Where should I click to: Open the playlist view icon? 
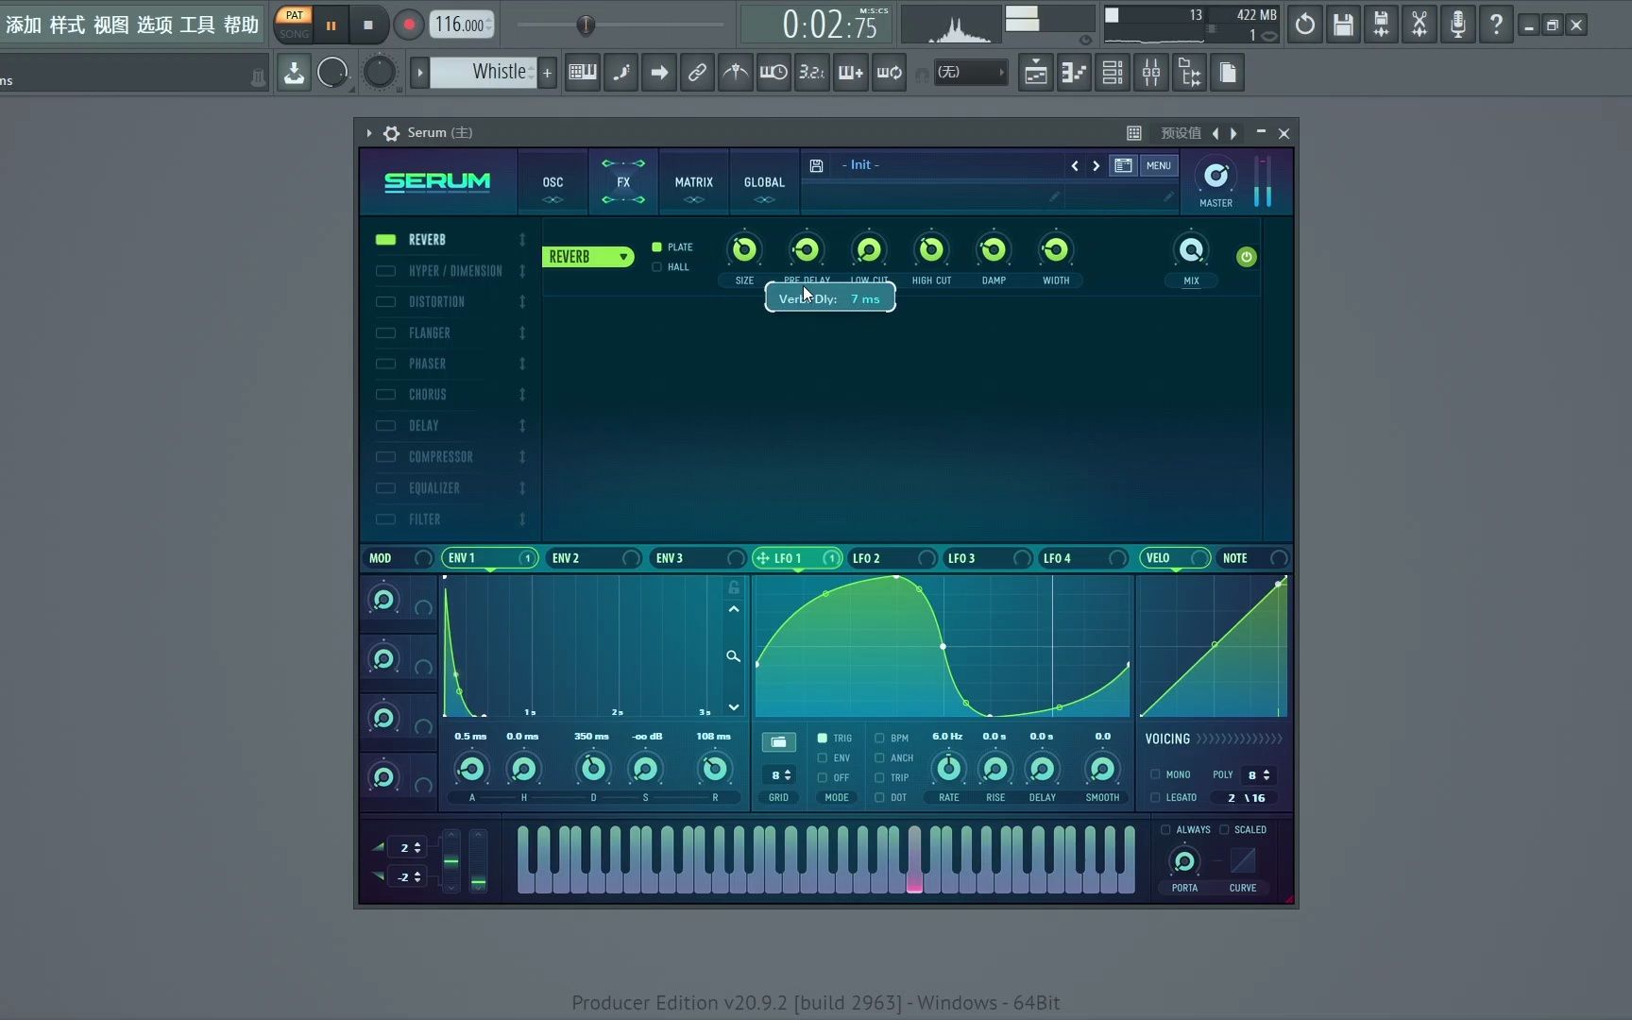pyautogui.click(x=1036, y=73)
